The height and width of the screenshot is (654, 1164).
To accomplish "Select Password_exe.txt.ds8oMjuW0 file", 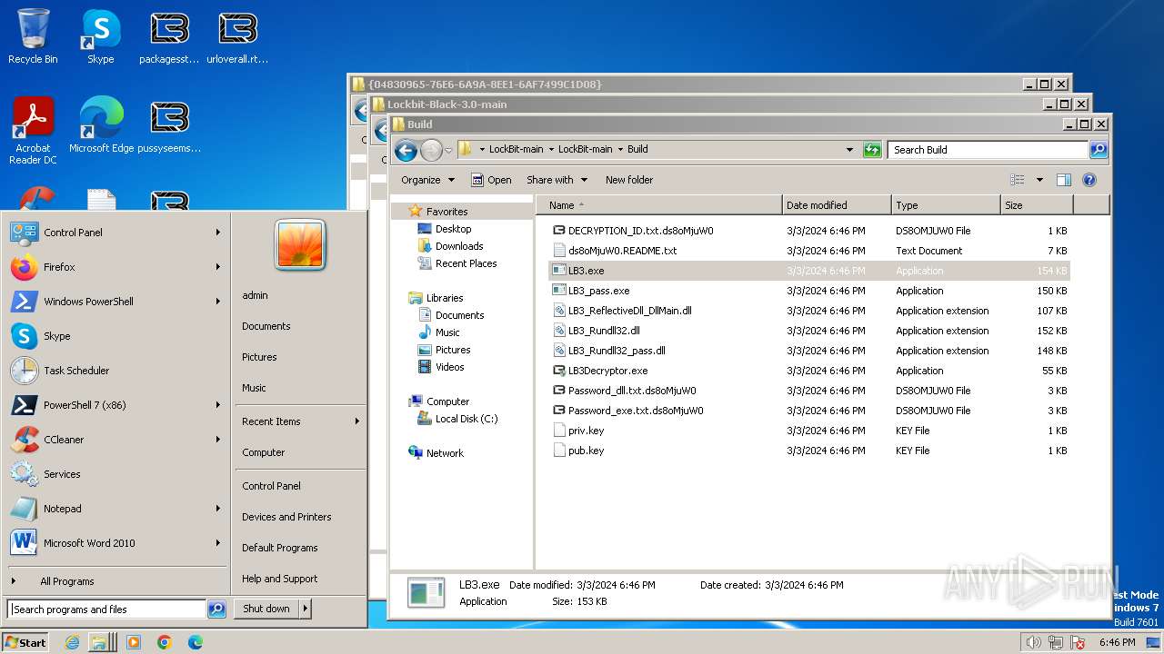I will [627, 411].
